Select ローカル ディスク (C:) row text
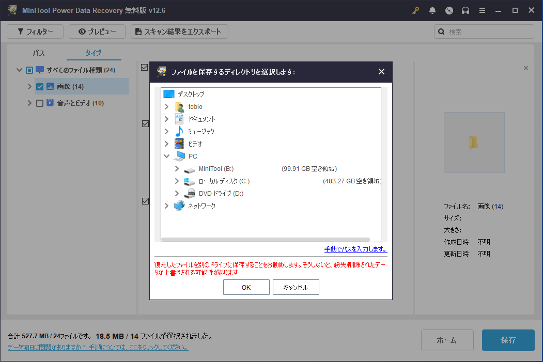The height and width of the screenshot is (362, 543). tap(224, 181)
